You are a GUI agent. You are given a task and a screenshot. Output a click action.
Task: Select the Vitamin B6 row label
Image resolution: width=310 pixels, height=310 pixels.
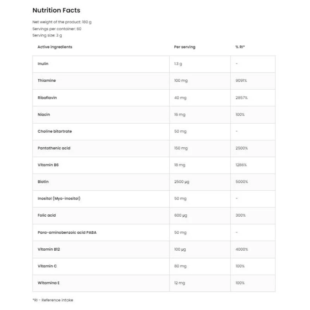[x=48, y=165]
